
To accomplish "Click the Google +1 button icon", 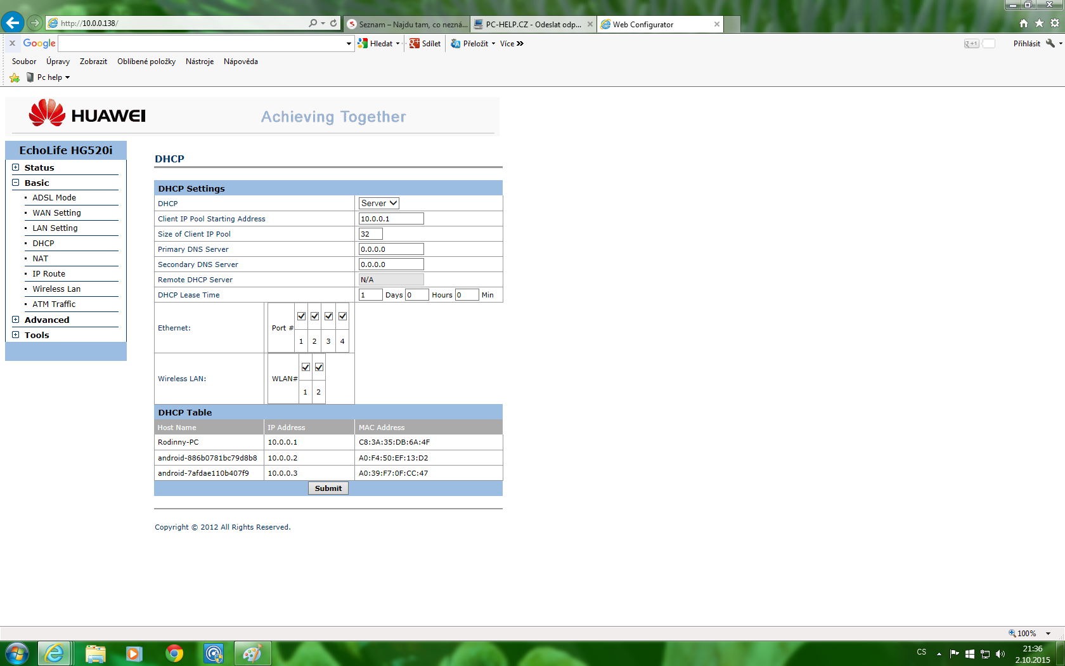I will tap(971, 44).
